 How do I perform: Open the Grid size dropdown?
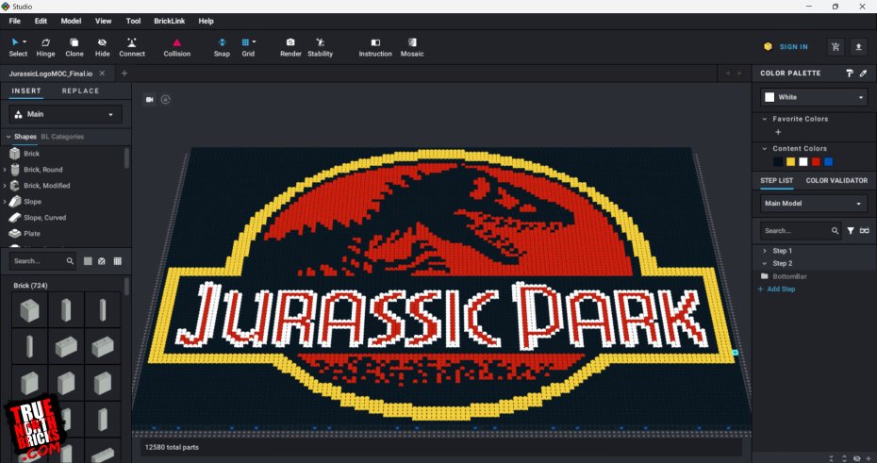255,41
